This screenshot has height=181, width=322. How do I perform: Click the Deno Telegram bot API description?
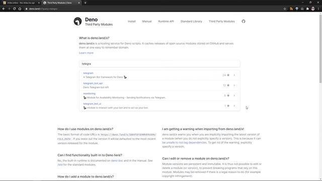96,87
